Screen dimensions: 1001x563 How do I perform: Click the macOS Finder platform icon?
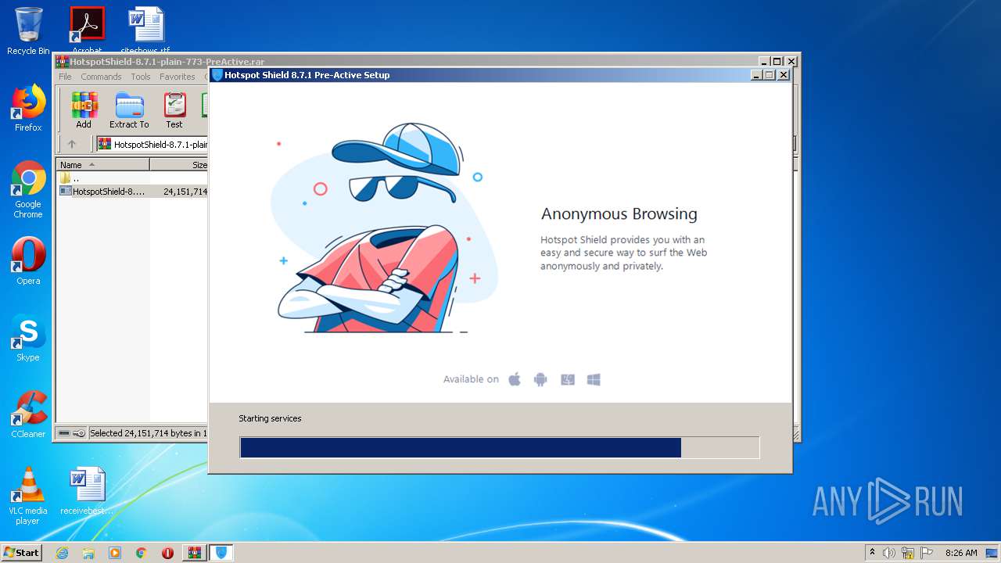tap(568, 379)
